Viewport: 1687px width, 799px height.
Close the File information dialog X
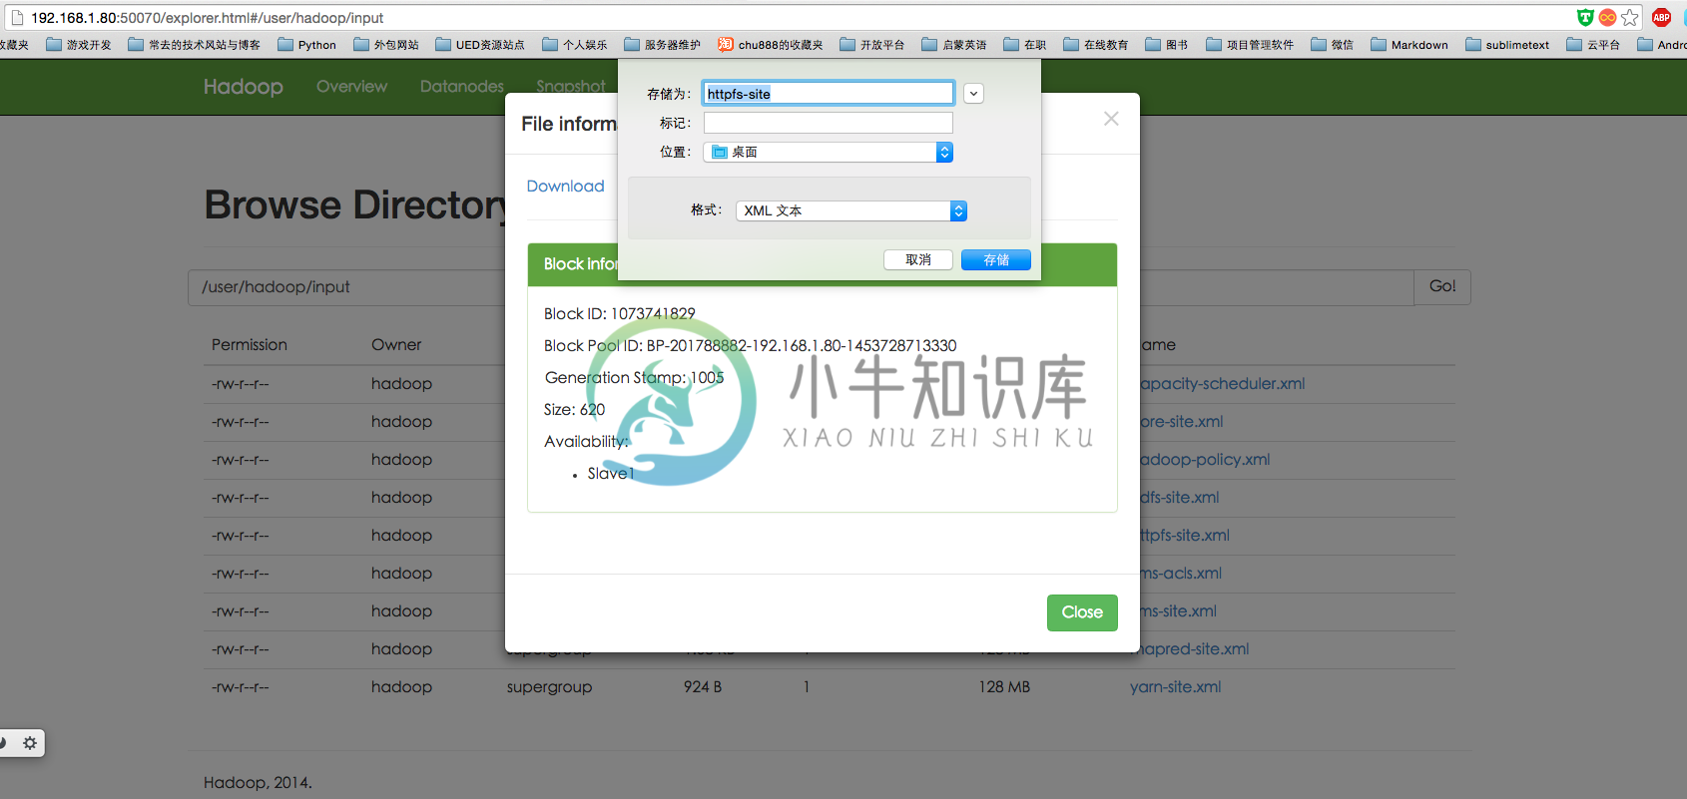tap(1111, 119)
